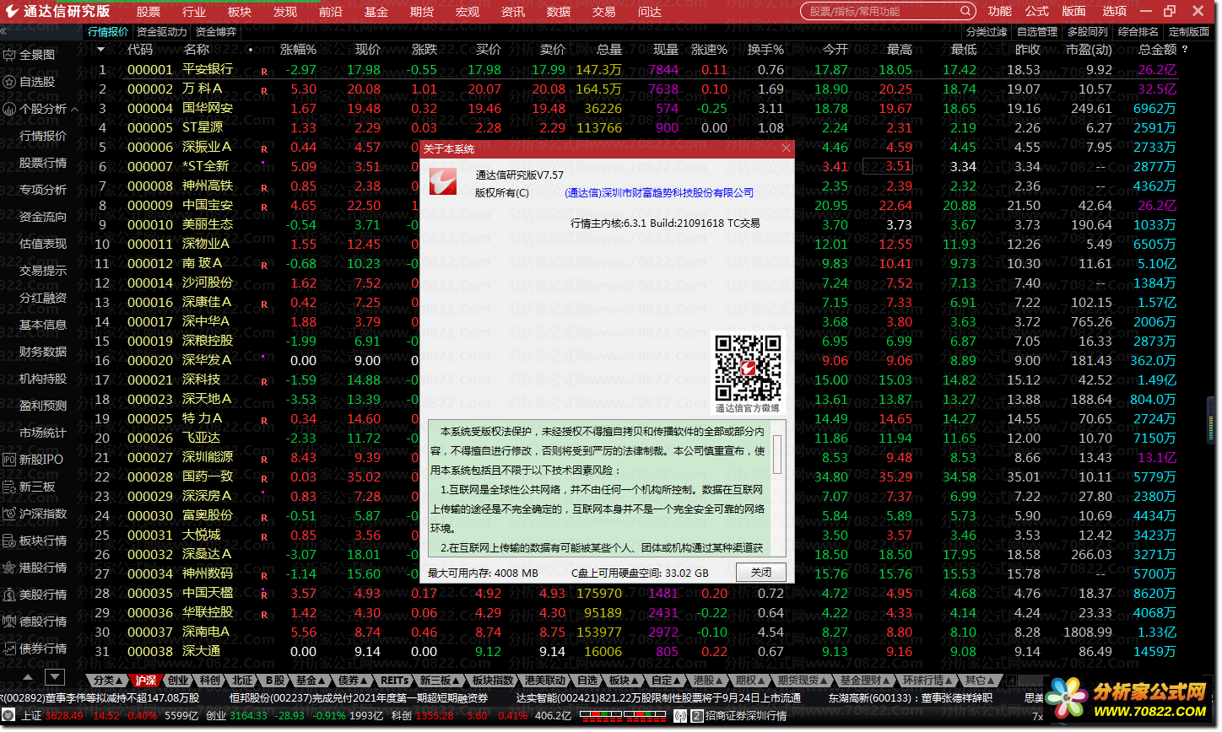The height and width of the screenshot is (732, 1222).
Task: Click the 通达信 app logo in title bar
Action: point(11,11)
